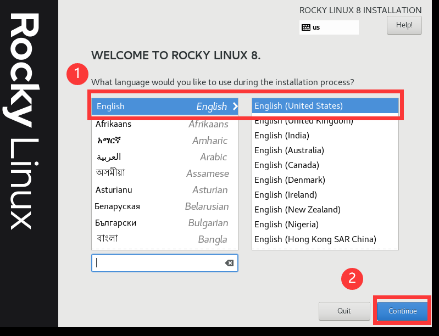Click the keyboard layout icon

coord(305,27)
